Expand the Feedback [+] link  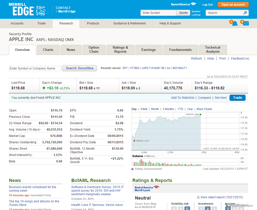[240, 59]
